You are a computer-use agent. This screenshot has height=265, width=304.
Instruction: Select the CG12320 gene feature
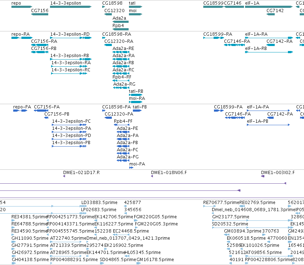tap(108, 14)
